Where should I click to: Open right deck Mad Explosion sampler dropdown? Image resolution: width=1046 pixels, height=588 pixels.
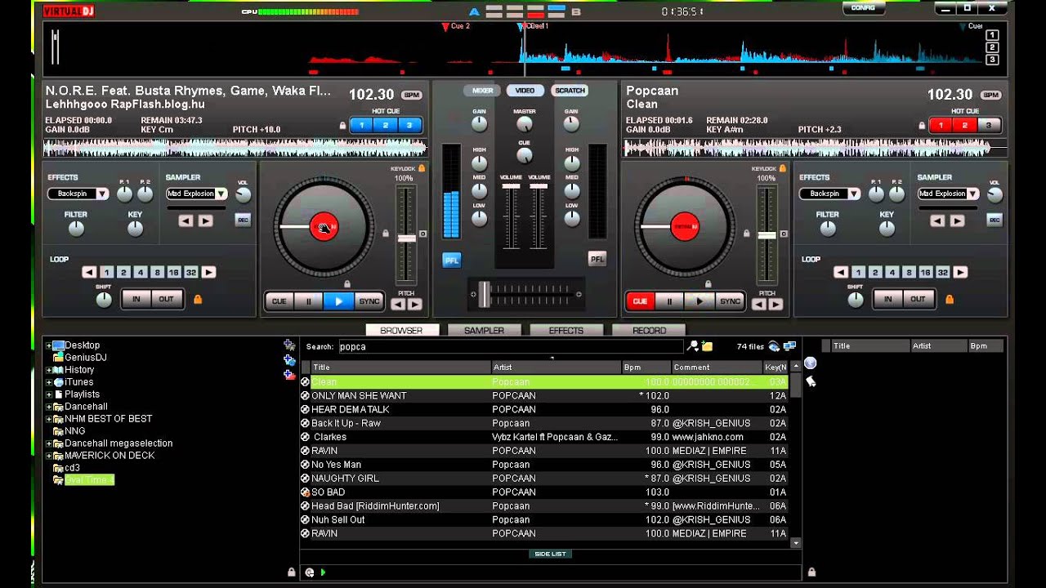click(972, 194)
